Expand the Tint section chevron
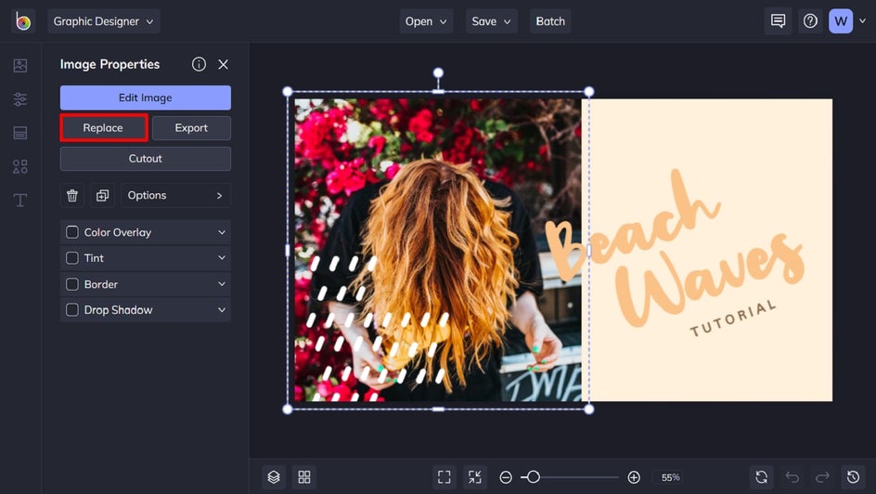Viewport: 876px width, 494px height. click(x=222, y=257)
